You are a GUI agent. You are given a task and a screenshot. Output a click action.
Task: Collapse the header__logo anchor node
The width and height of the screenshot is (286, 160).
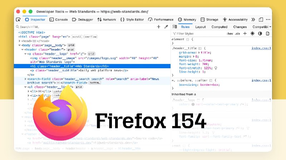click(25, 54)
